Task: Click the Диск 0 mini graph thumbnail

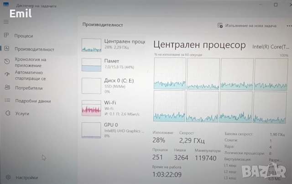Action: [91, 86]
